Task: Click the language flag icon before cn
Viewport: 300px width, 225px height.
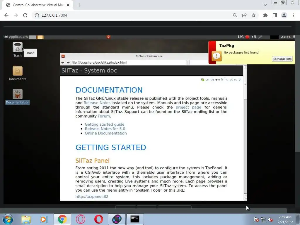Action: 203,80
